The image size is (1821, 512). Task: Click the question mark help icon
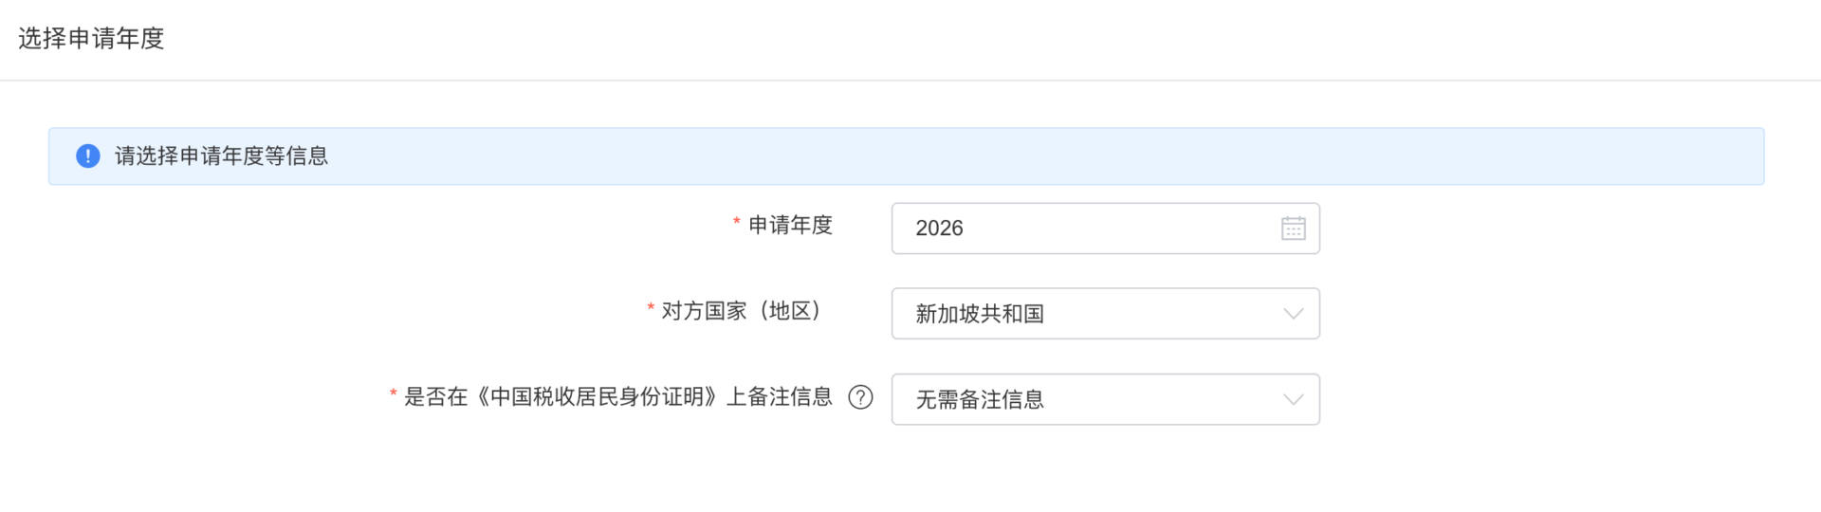(x=860, y=397)
